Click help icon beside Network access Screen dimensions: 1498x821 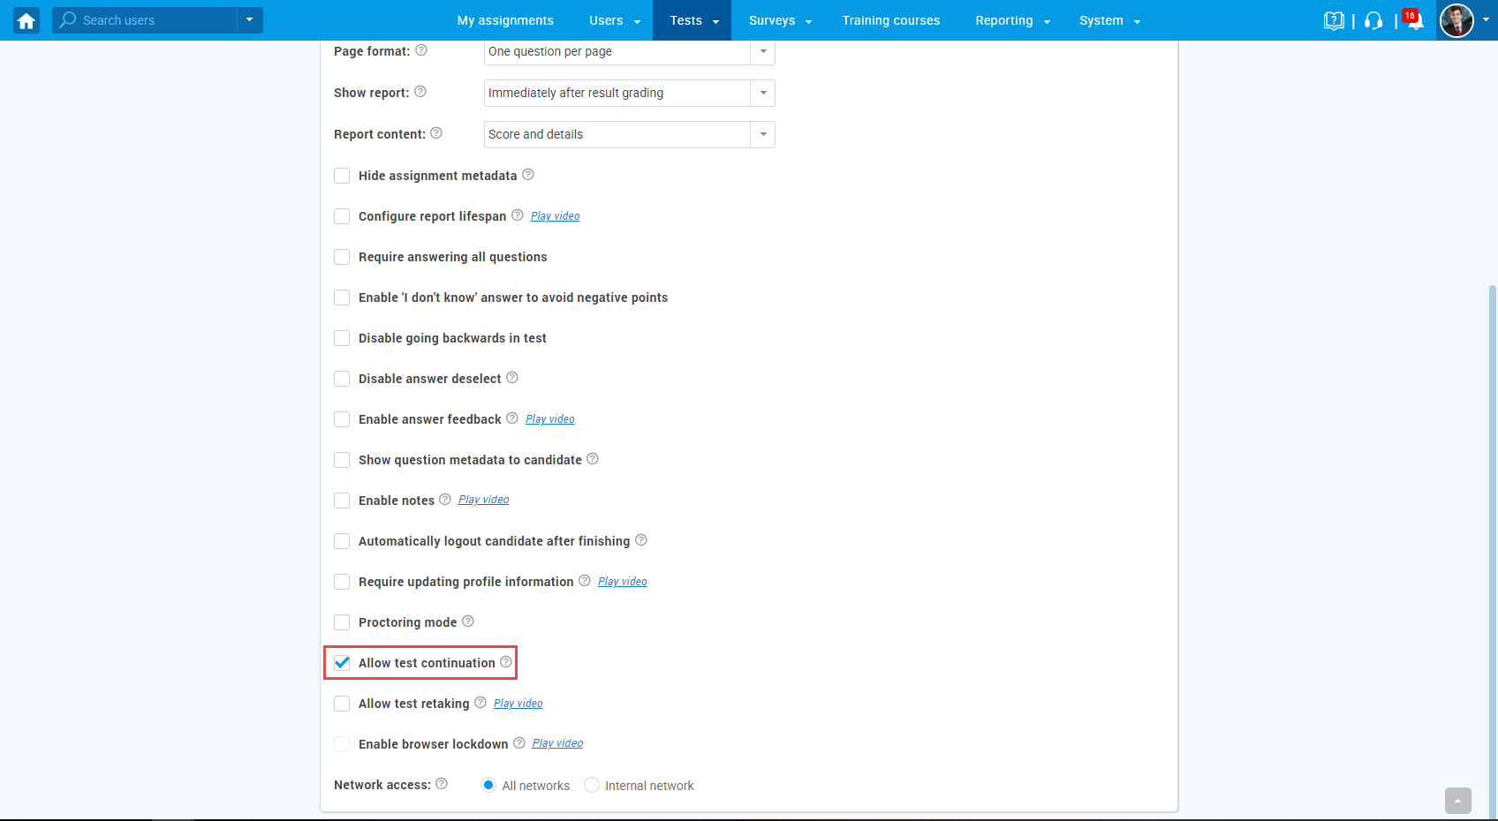coord(442,784)
